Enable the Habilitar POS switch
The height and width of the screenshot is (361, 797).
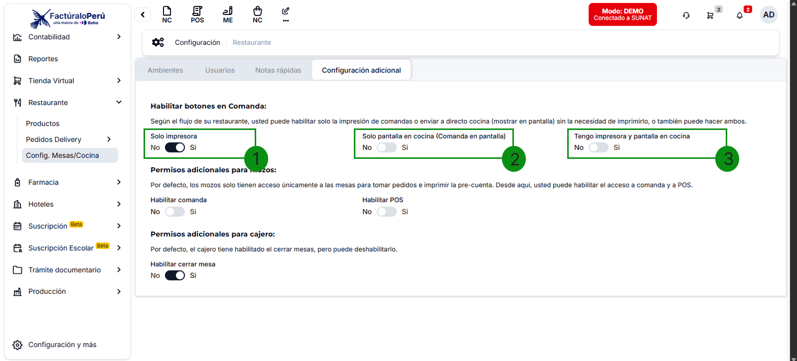click(387, 212)
